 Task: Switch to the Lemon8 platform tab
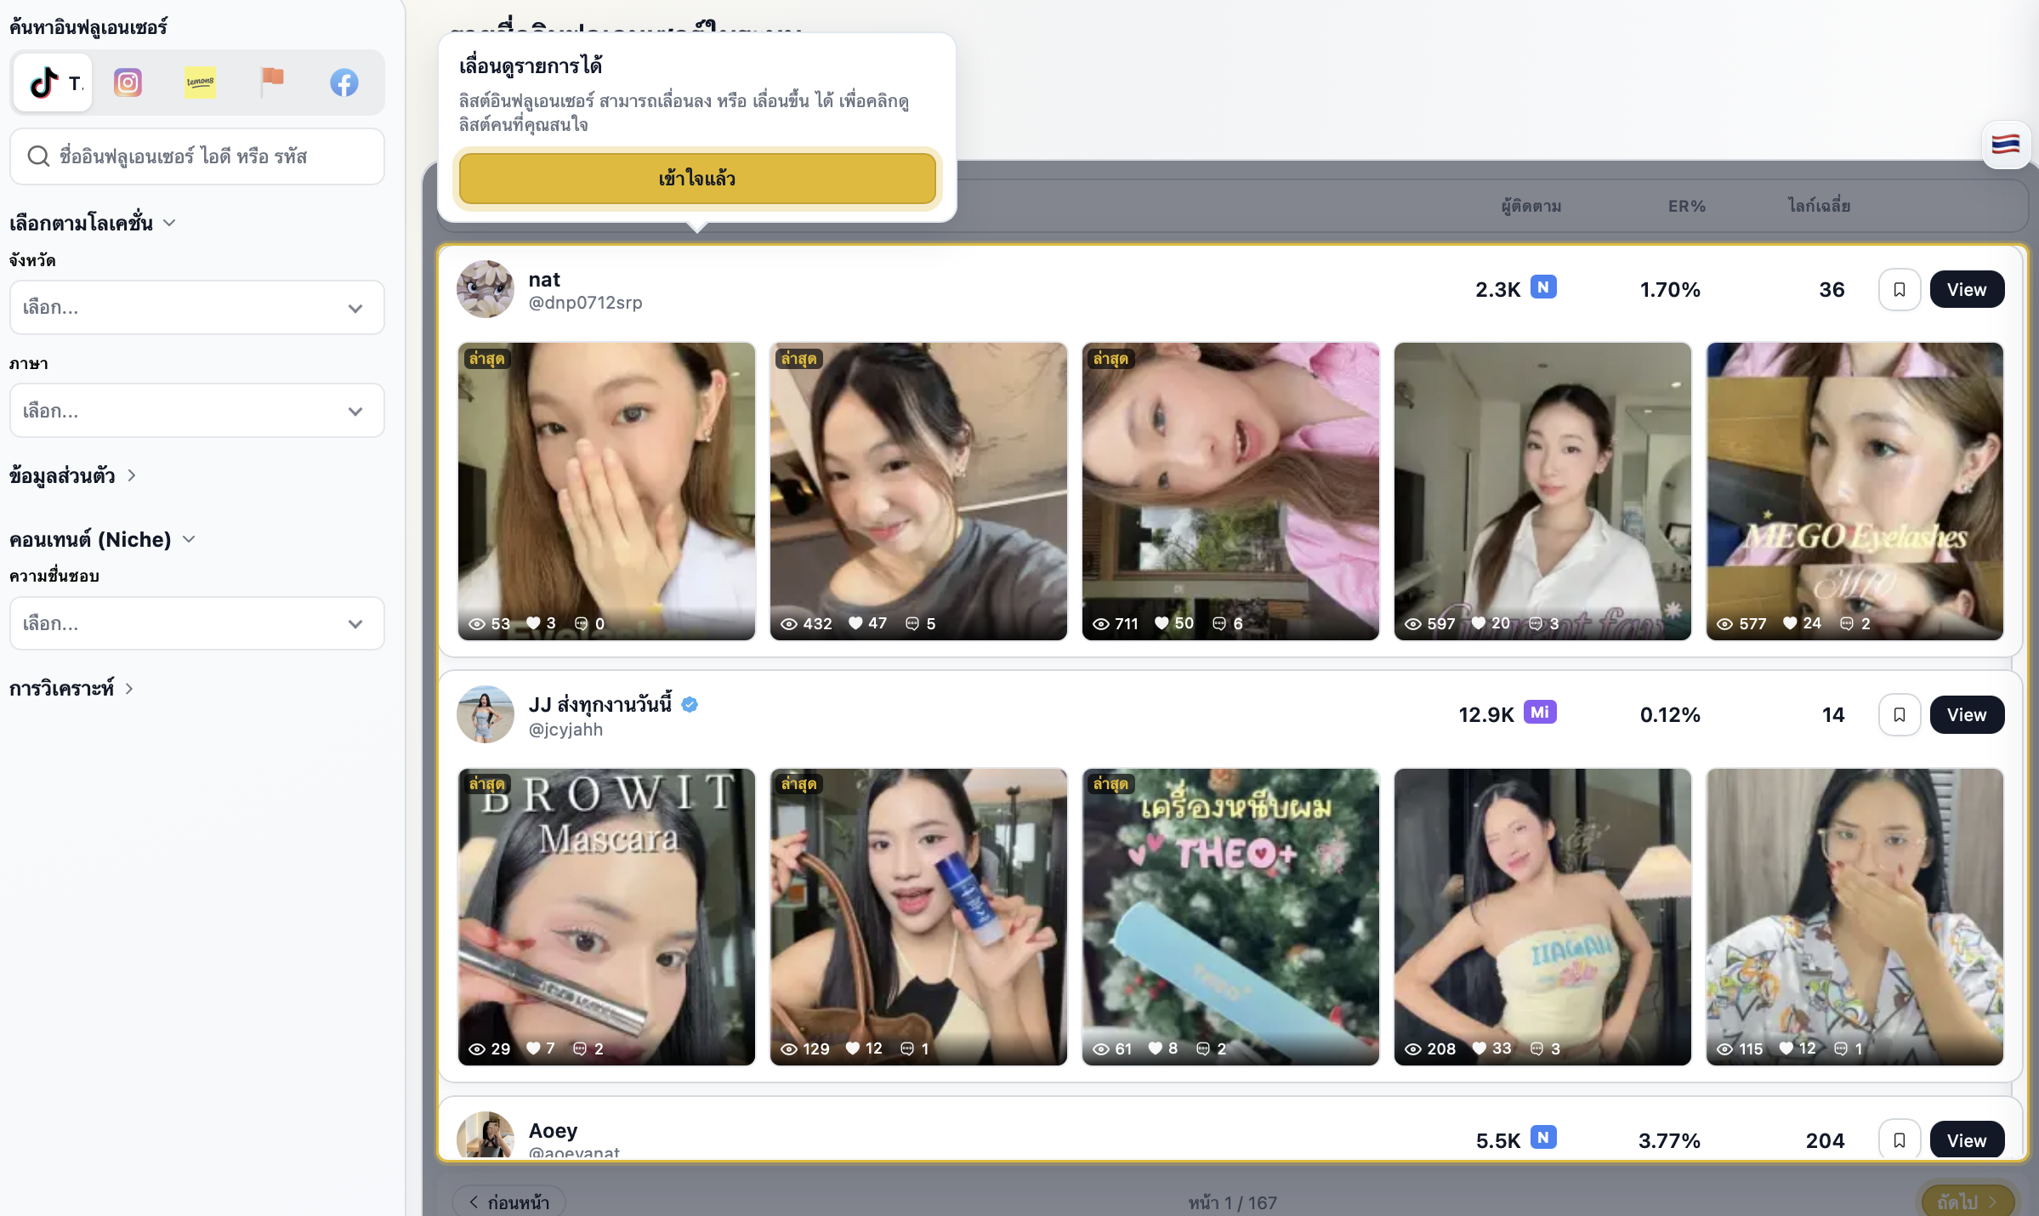coord(200,82)
